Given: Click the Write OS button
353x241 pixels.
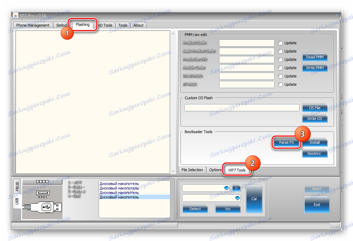Looking at the screenshot, I should 315,119.
